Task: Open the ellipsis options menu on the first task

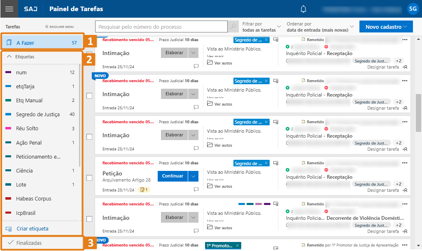Action: (x=405, y=39)
